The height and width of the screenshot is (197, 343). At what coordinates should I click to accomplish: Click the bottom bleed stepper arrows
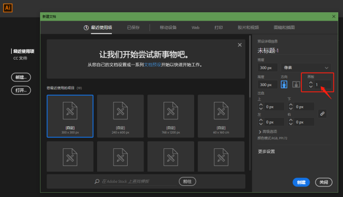[x=291, y=107]
